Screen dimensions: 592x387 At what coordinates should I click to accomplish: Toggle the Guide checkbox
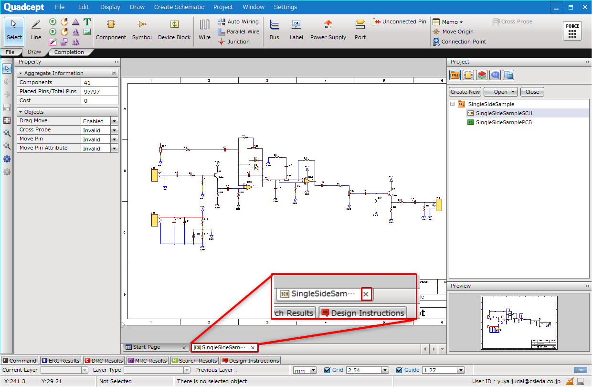(x=399, y=370)
